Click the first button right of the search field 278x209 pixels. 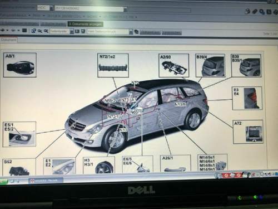(150, 33)
